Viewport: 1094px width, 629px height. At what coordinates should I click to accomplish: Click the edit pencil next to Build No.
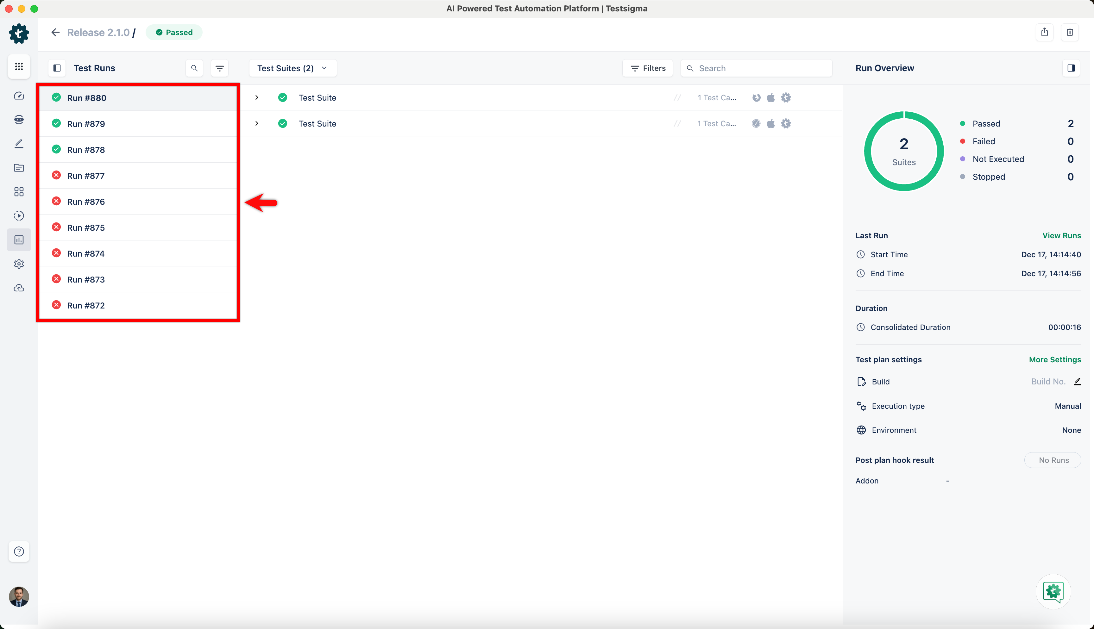point(1077,382)
